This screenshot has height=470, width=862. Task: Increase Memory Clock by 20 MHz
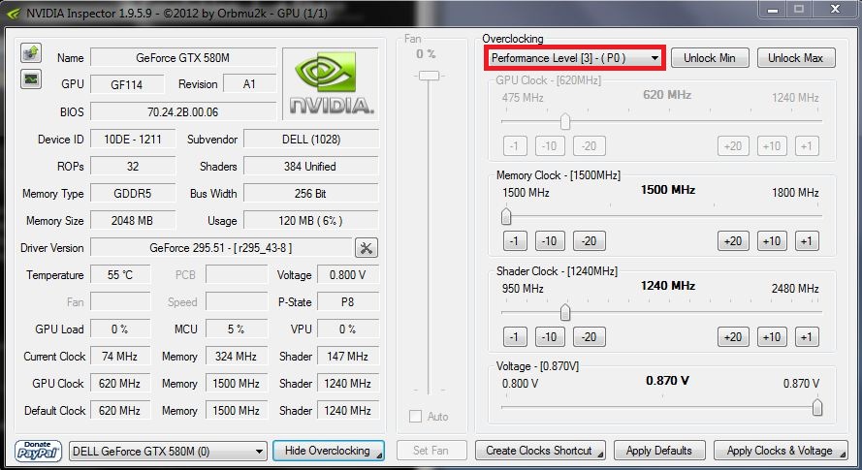pos(733,240)
